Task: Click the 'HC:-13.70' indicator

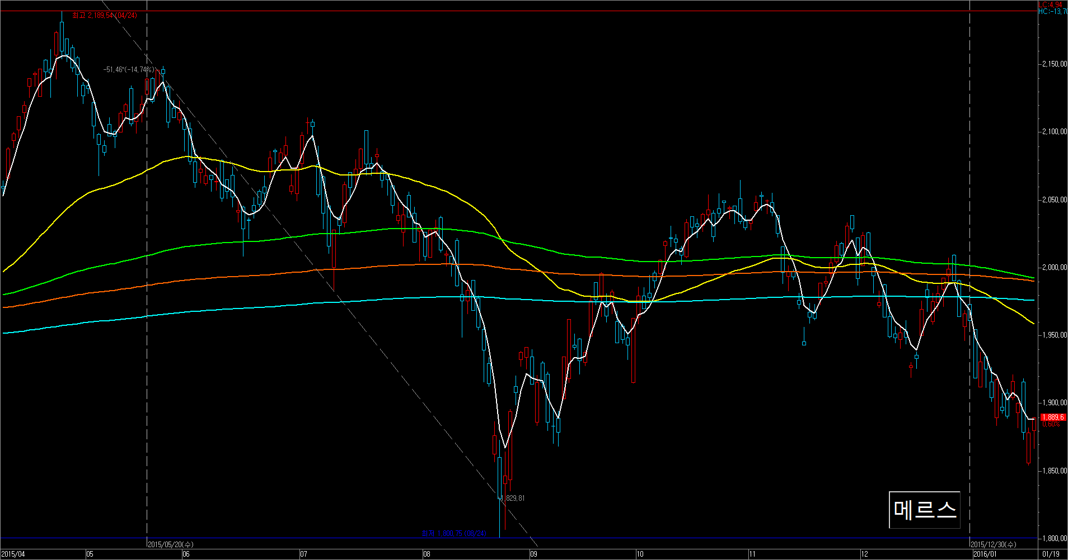Action: [1053, 11]
